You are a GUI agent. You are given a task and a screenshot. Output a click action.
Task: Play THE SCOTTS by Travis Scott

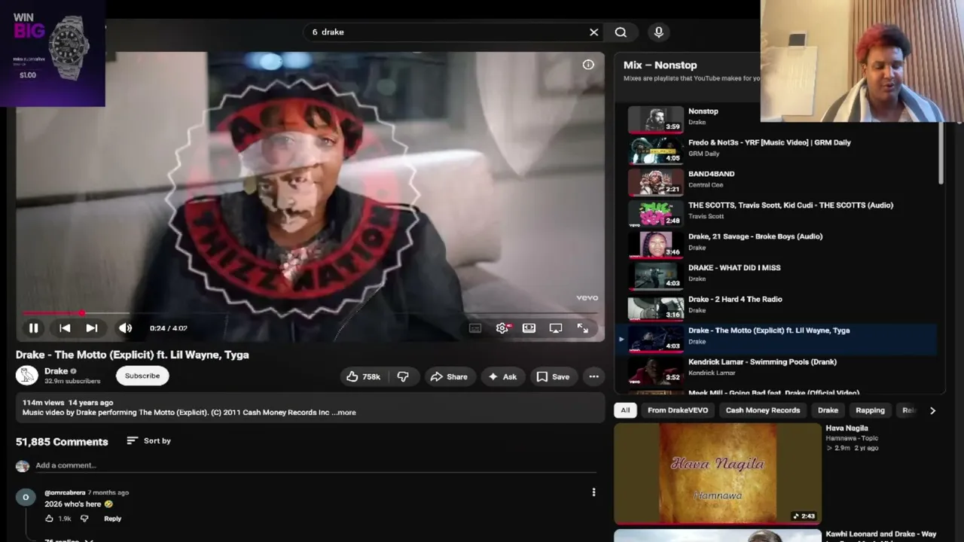(x=776, y=212)
